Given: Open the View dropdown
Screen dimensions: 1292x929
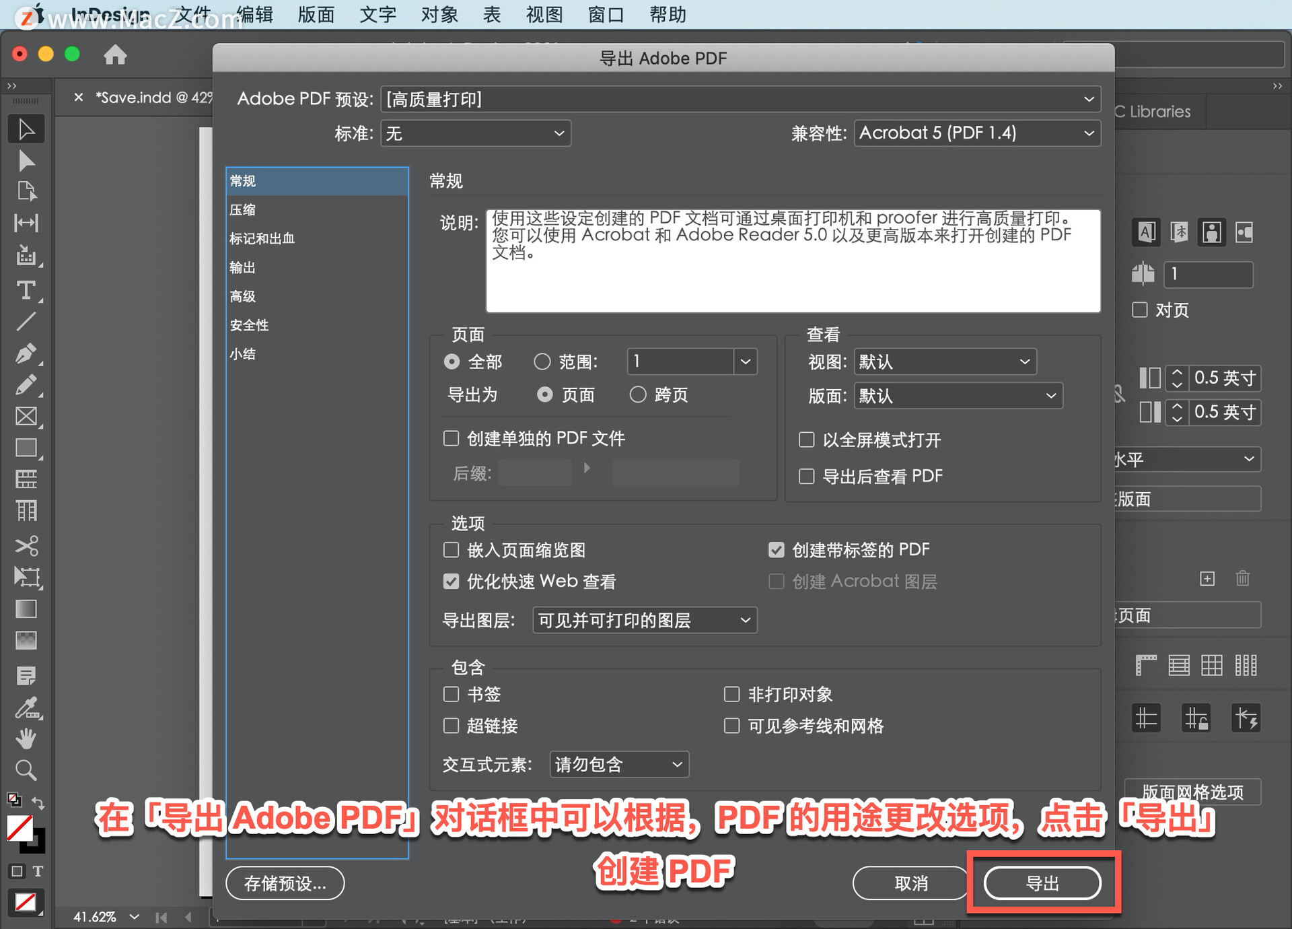Looking at the screenshot, I should [945, 362].
